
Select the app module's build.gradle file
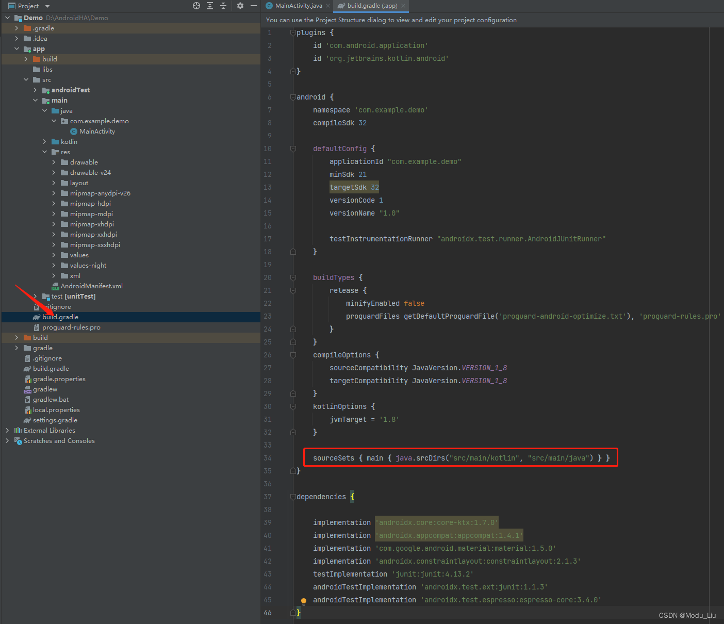click(60, 317)
